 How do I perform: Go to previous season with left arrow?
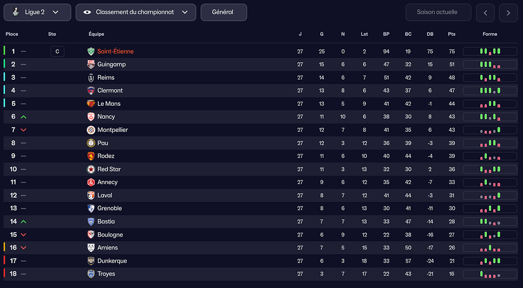[485, 12]
